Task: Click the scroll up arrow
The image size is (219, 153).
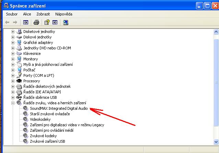Action: (x=216, y=32)
